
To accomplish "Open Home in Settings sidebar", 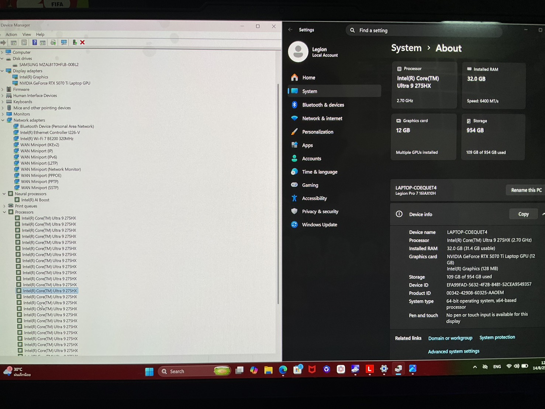I will [x=334, y=78].
